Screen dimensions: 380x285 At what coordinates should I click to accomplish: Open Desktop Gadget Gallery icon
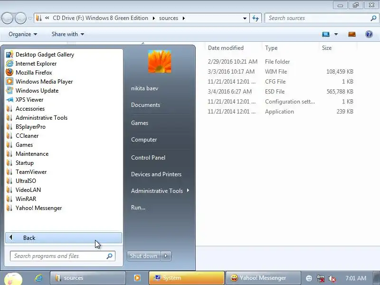coord(9,55)
